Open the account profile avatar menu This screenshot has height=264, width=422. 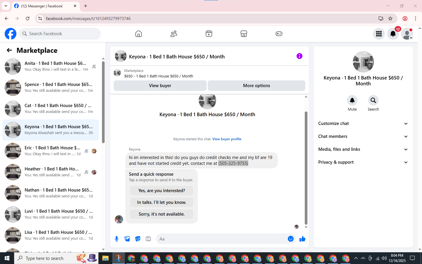tap(407, 34)
